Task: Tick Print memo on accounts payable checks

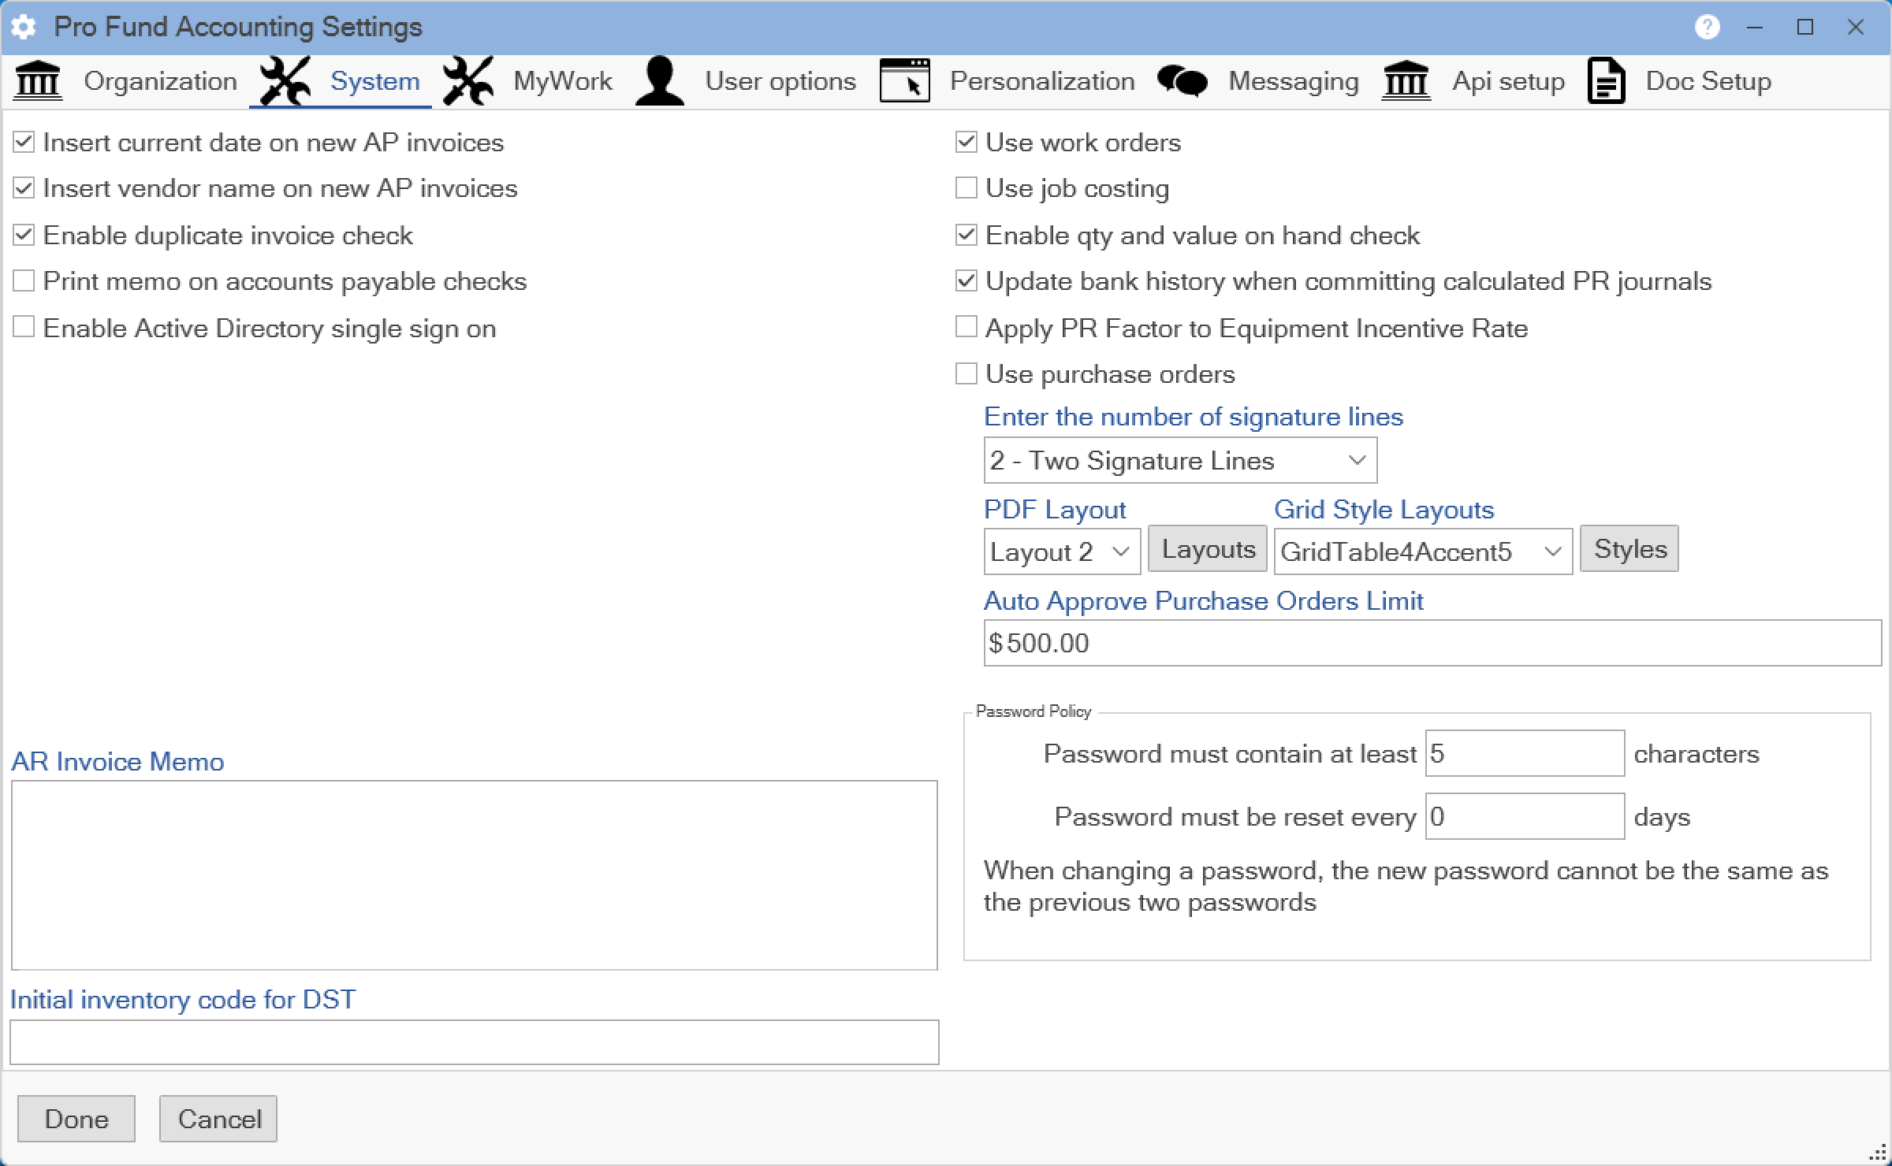Action: click(24, 281)
